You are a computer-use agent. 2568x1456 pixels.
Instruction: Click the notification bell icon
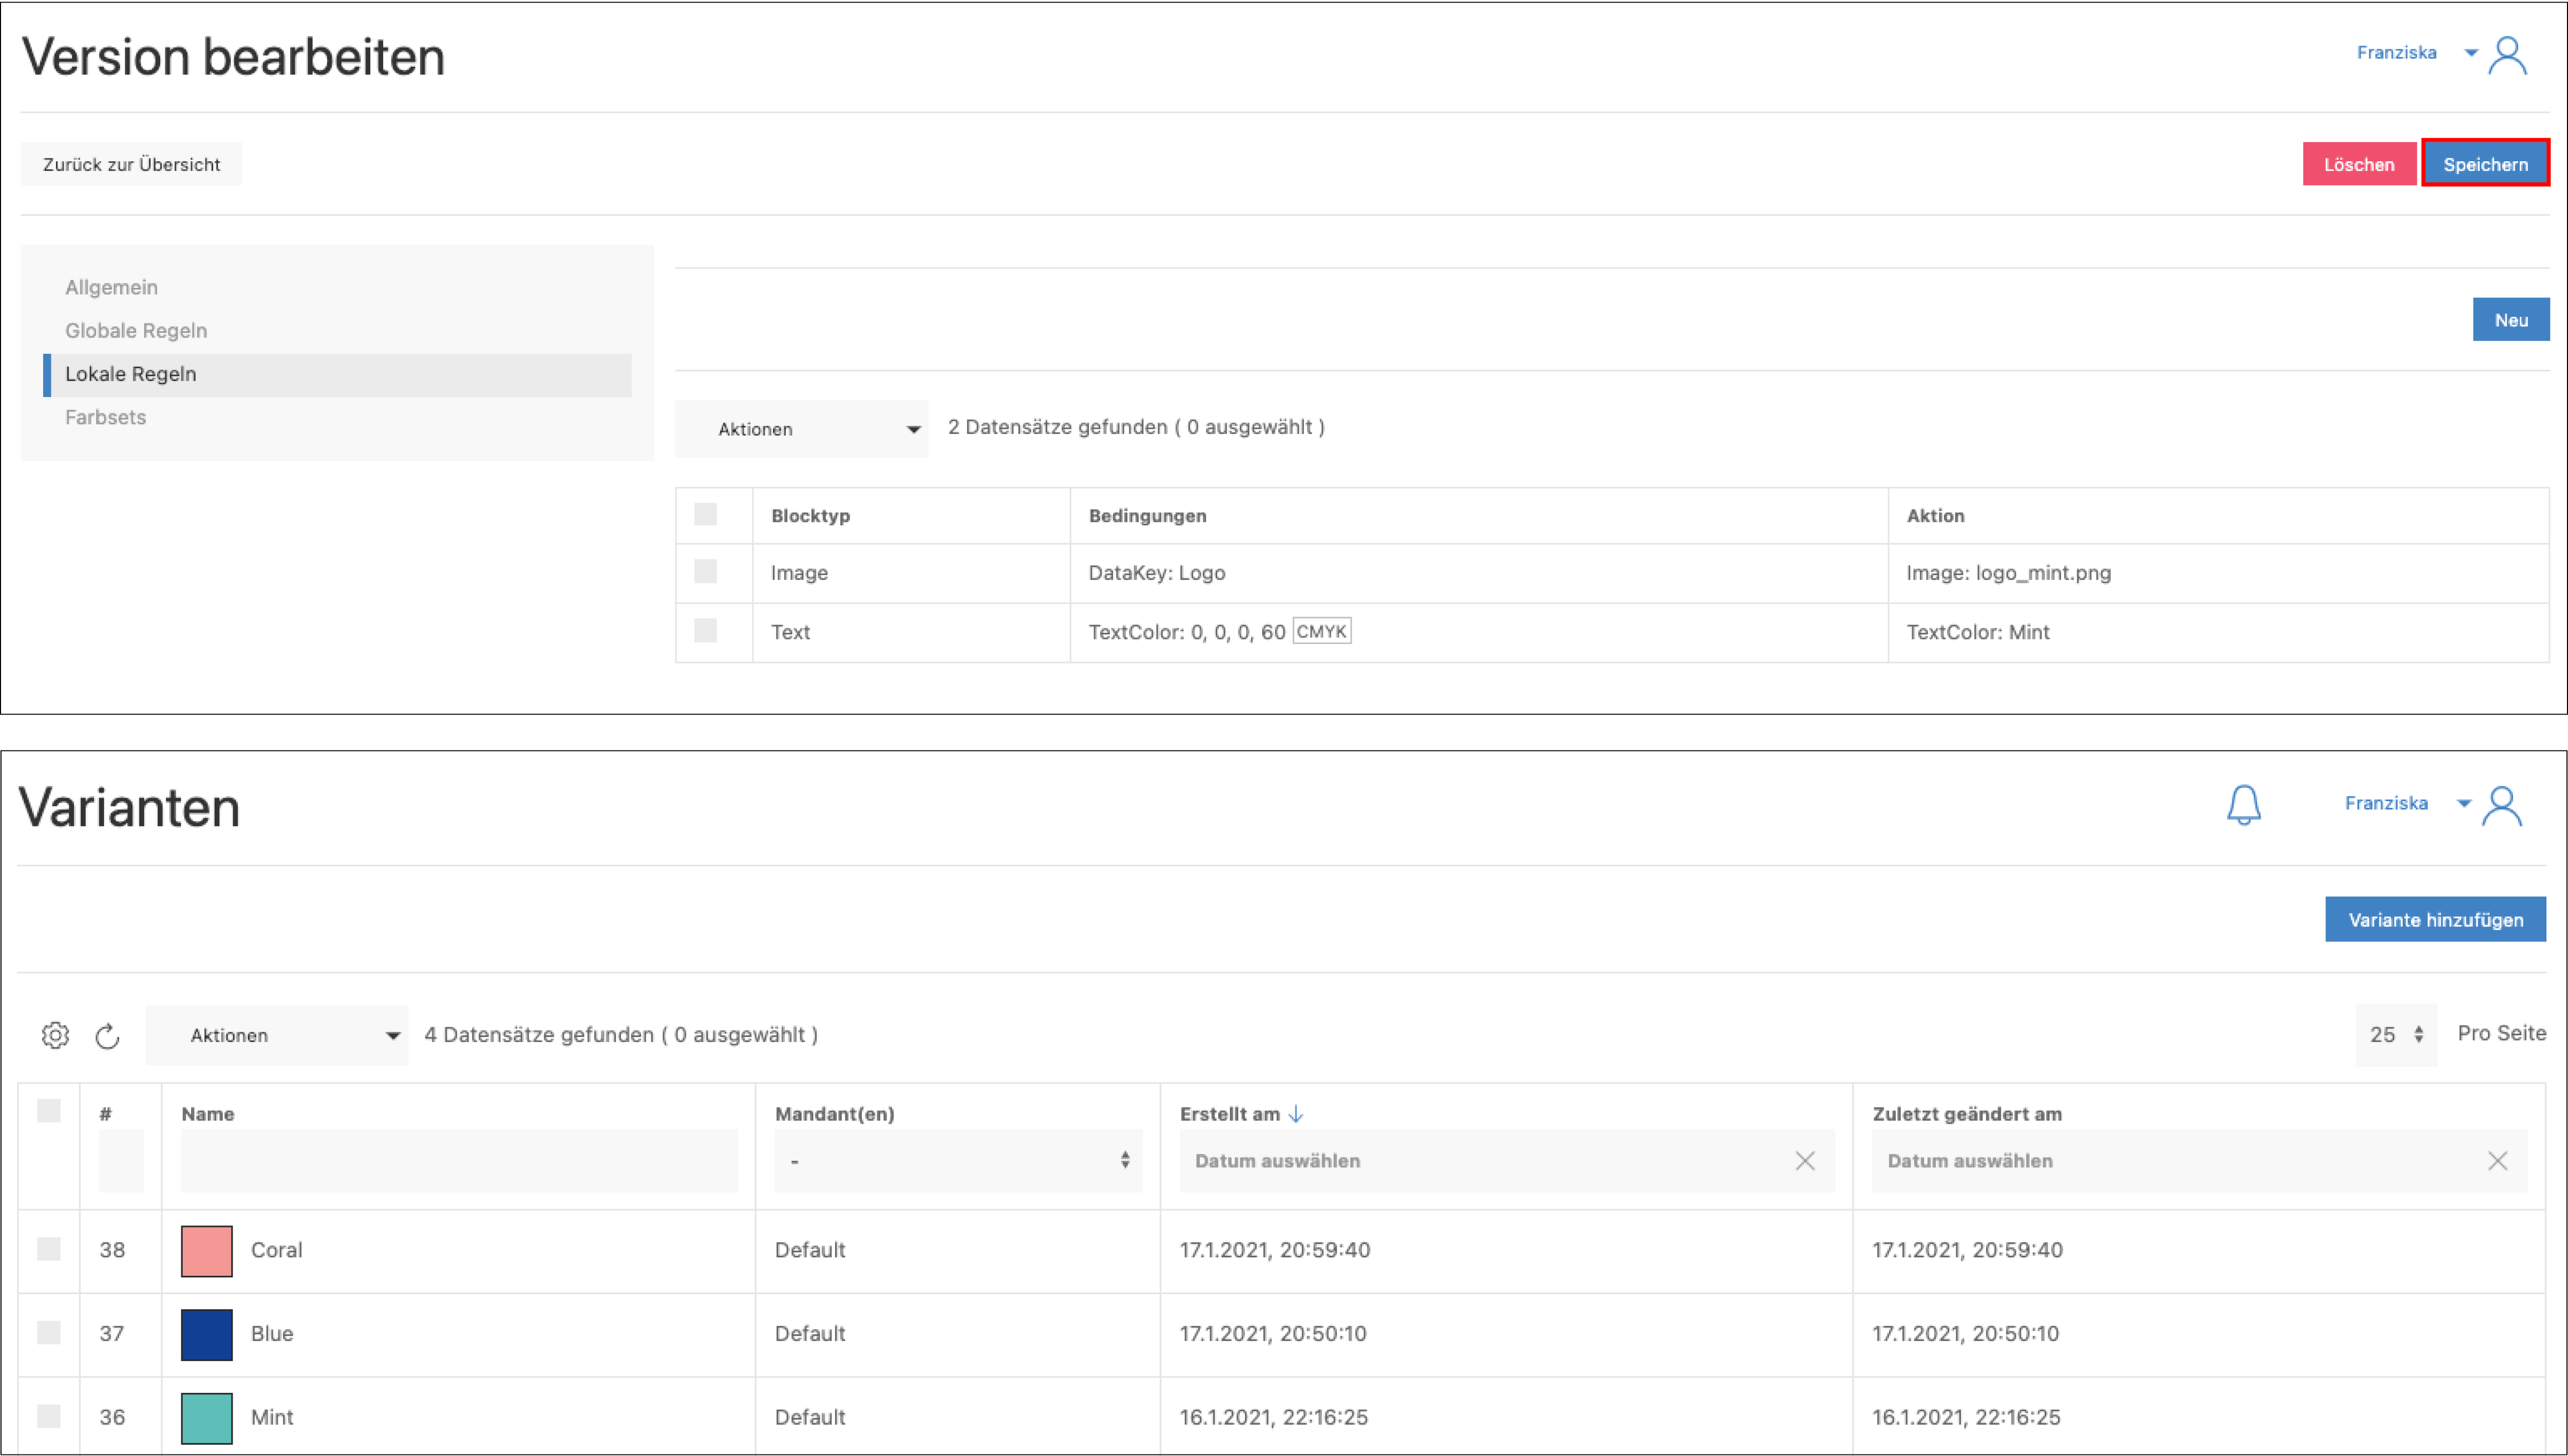(2243, 805)
